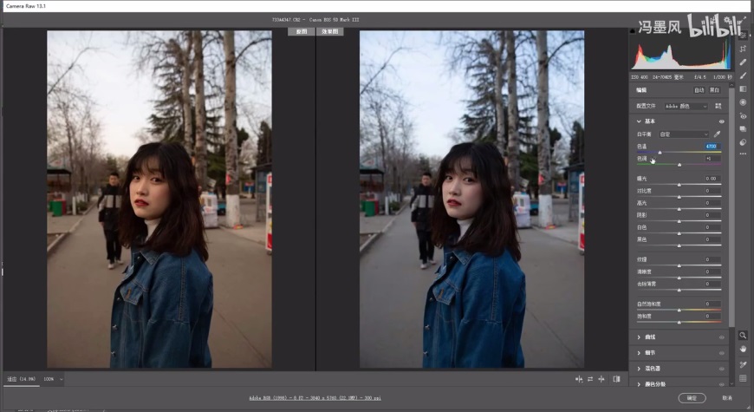Swap Before and After settings icon
The image size is (754, 412).
(590, 379)
